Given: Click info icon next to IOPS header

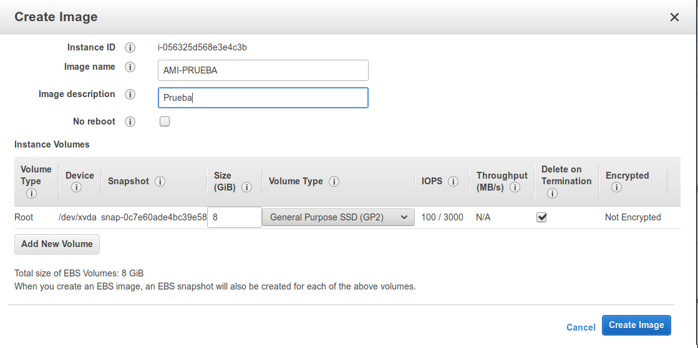Looking at the screenshot, I should click(453, 182).
